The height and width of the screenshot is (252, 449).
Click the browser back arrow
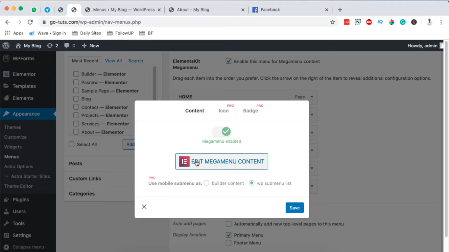coord(8,22)
